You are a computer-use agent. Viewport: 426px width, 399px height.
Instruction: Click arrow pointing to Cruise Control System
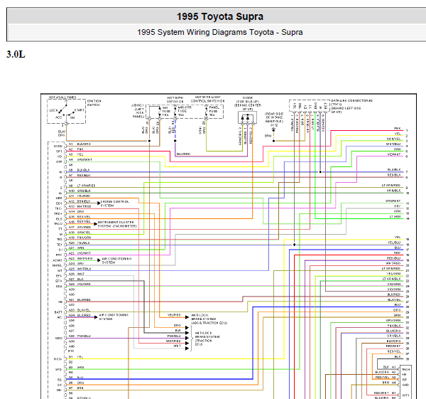99,203
